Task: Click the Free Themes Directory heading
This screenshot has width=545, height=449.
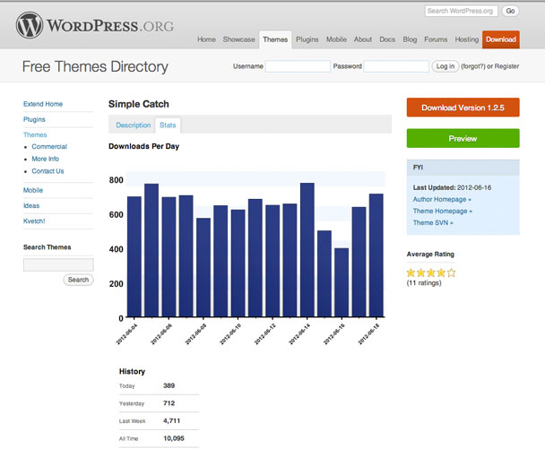Action: [95, 66]
